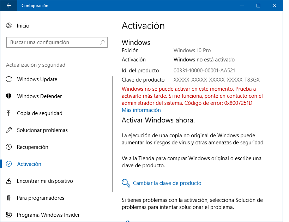Image resolution: width=289 pixels, height=222 pixels.
Task: Click the Buscar una configuración search field
Action: click(x=53, y=42)
